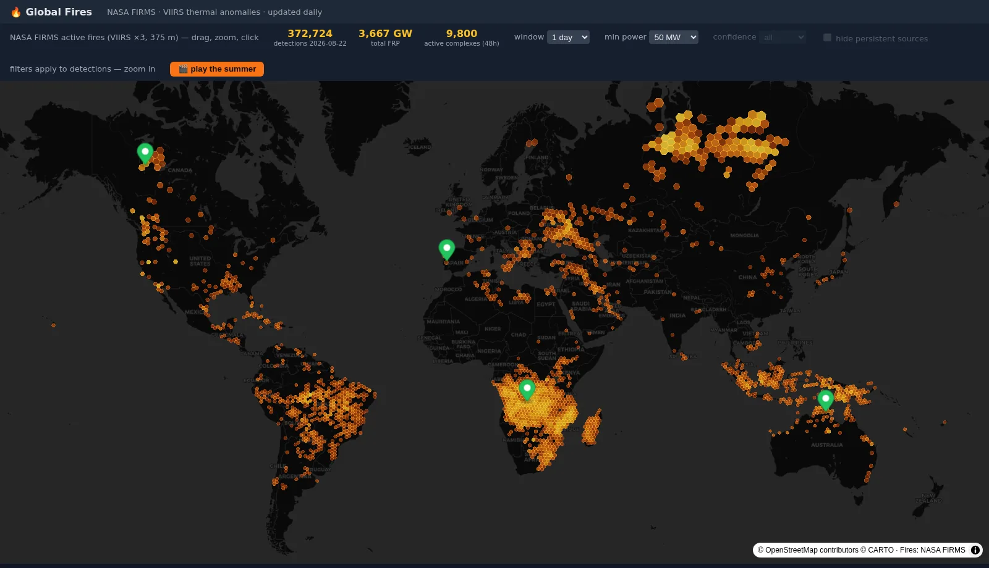Open the confidence dropdown

[783, 37]
